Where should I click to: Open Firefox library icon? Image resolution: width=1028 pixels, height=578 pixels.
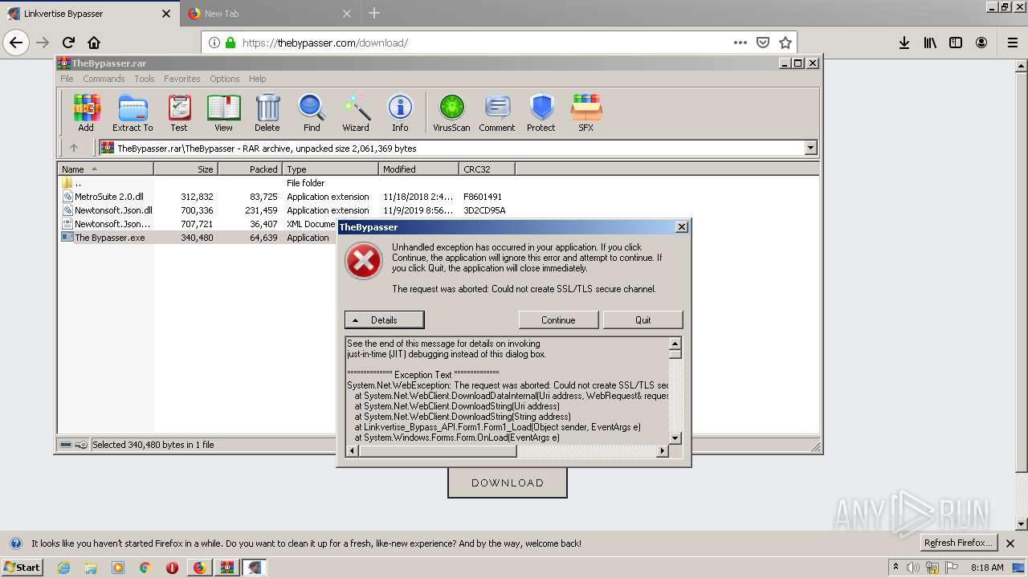pyautogui.click(x=930, y=43)
